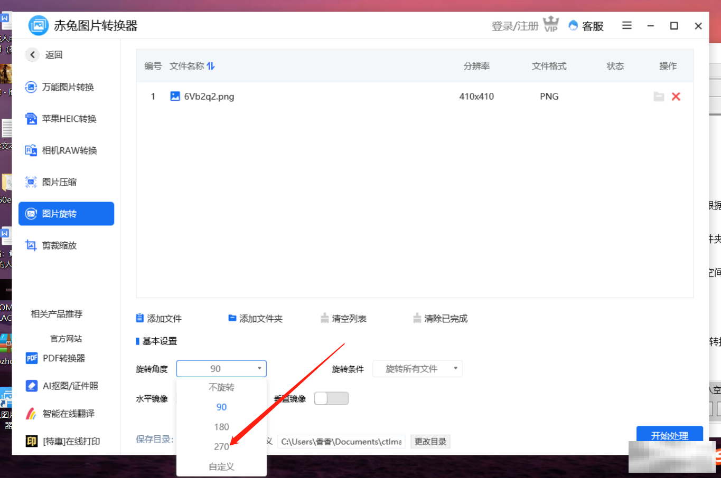Viewport: 721px width, 478px height.
Task: Click the 清空列表 broom icon
Action: coord(325,318)
